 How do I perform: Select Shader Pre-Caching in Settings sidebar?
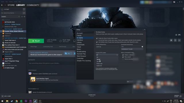[x=84, y=61]
